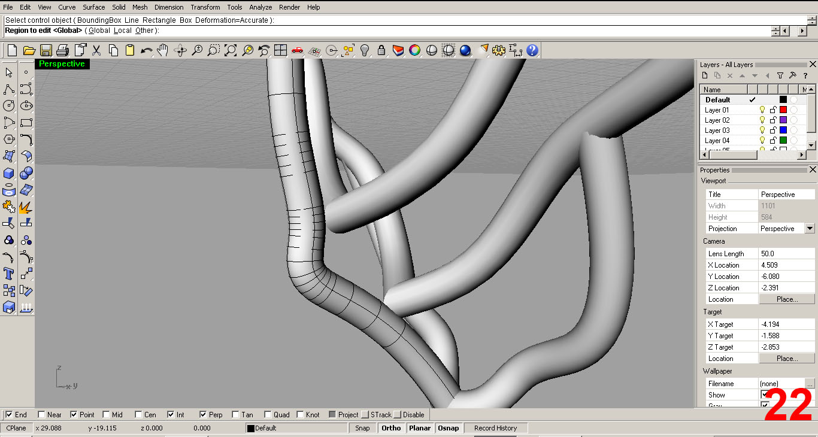Toggle Osnap pane in status bar
The image size is (818, 437).
(448, 428)
